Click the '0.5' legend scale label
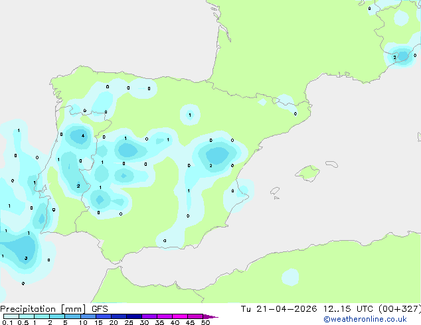Viewport: 421px width, 325px height. [x=23, y=322]
